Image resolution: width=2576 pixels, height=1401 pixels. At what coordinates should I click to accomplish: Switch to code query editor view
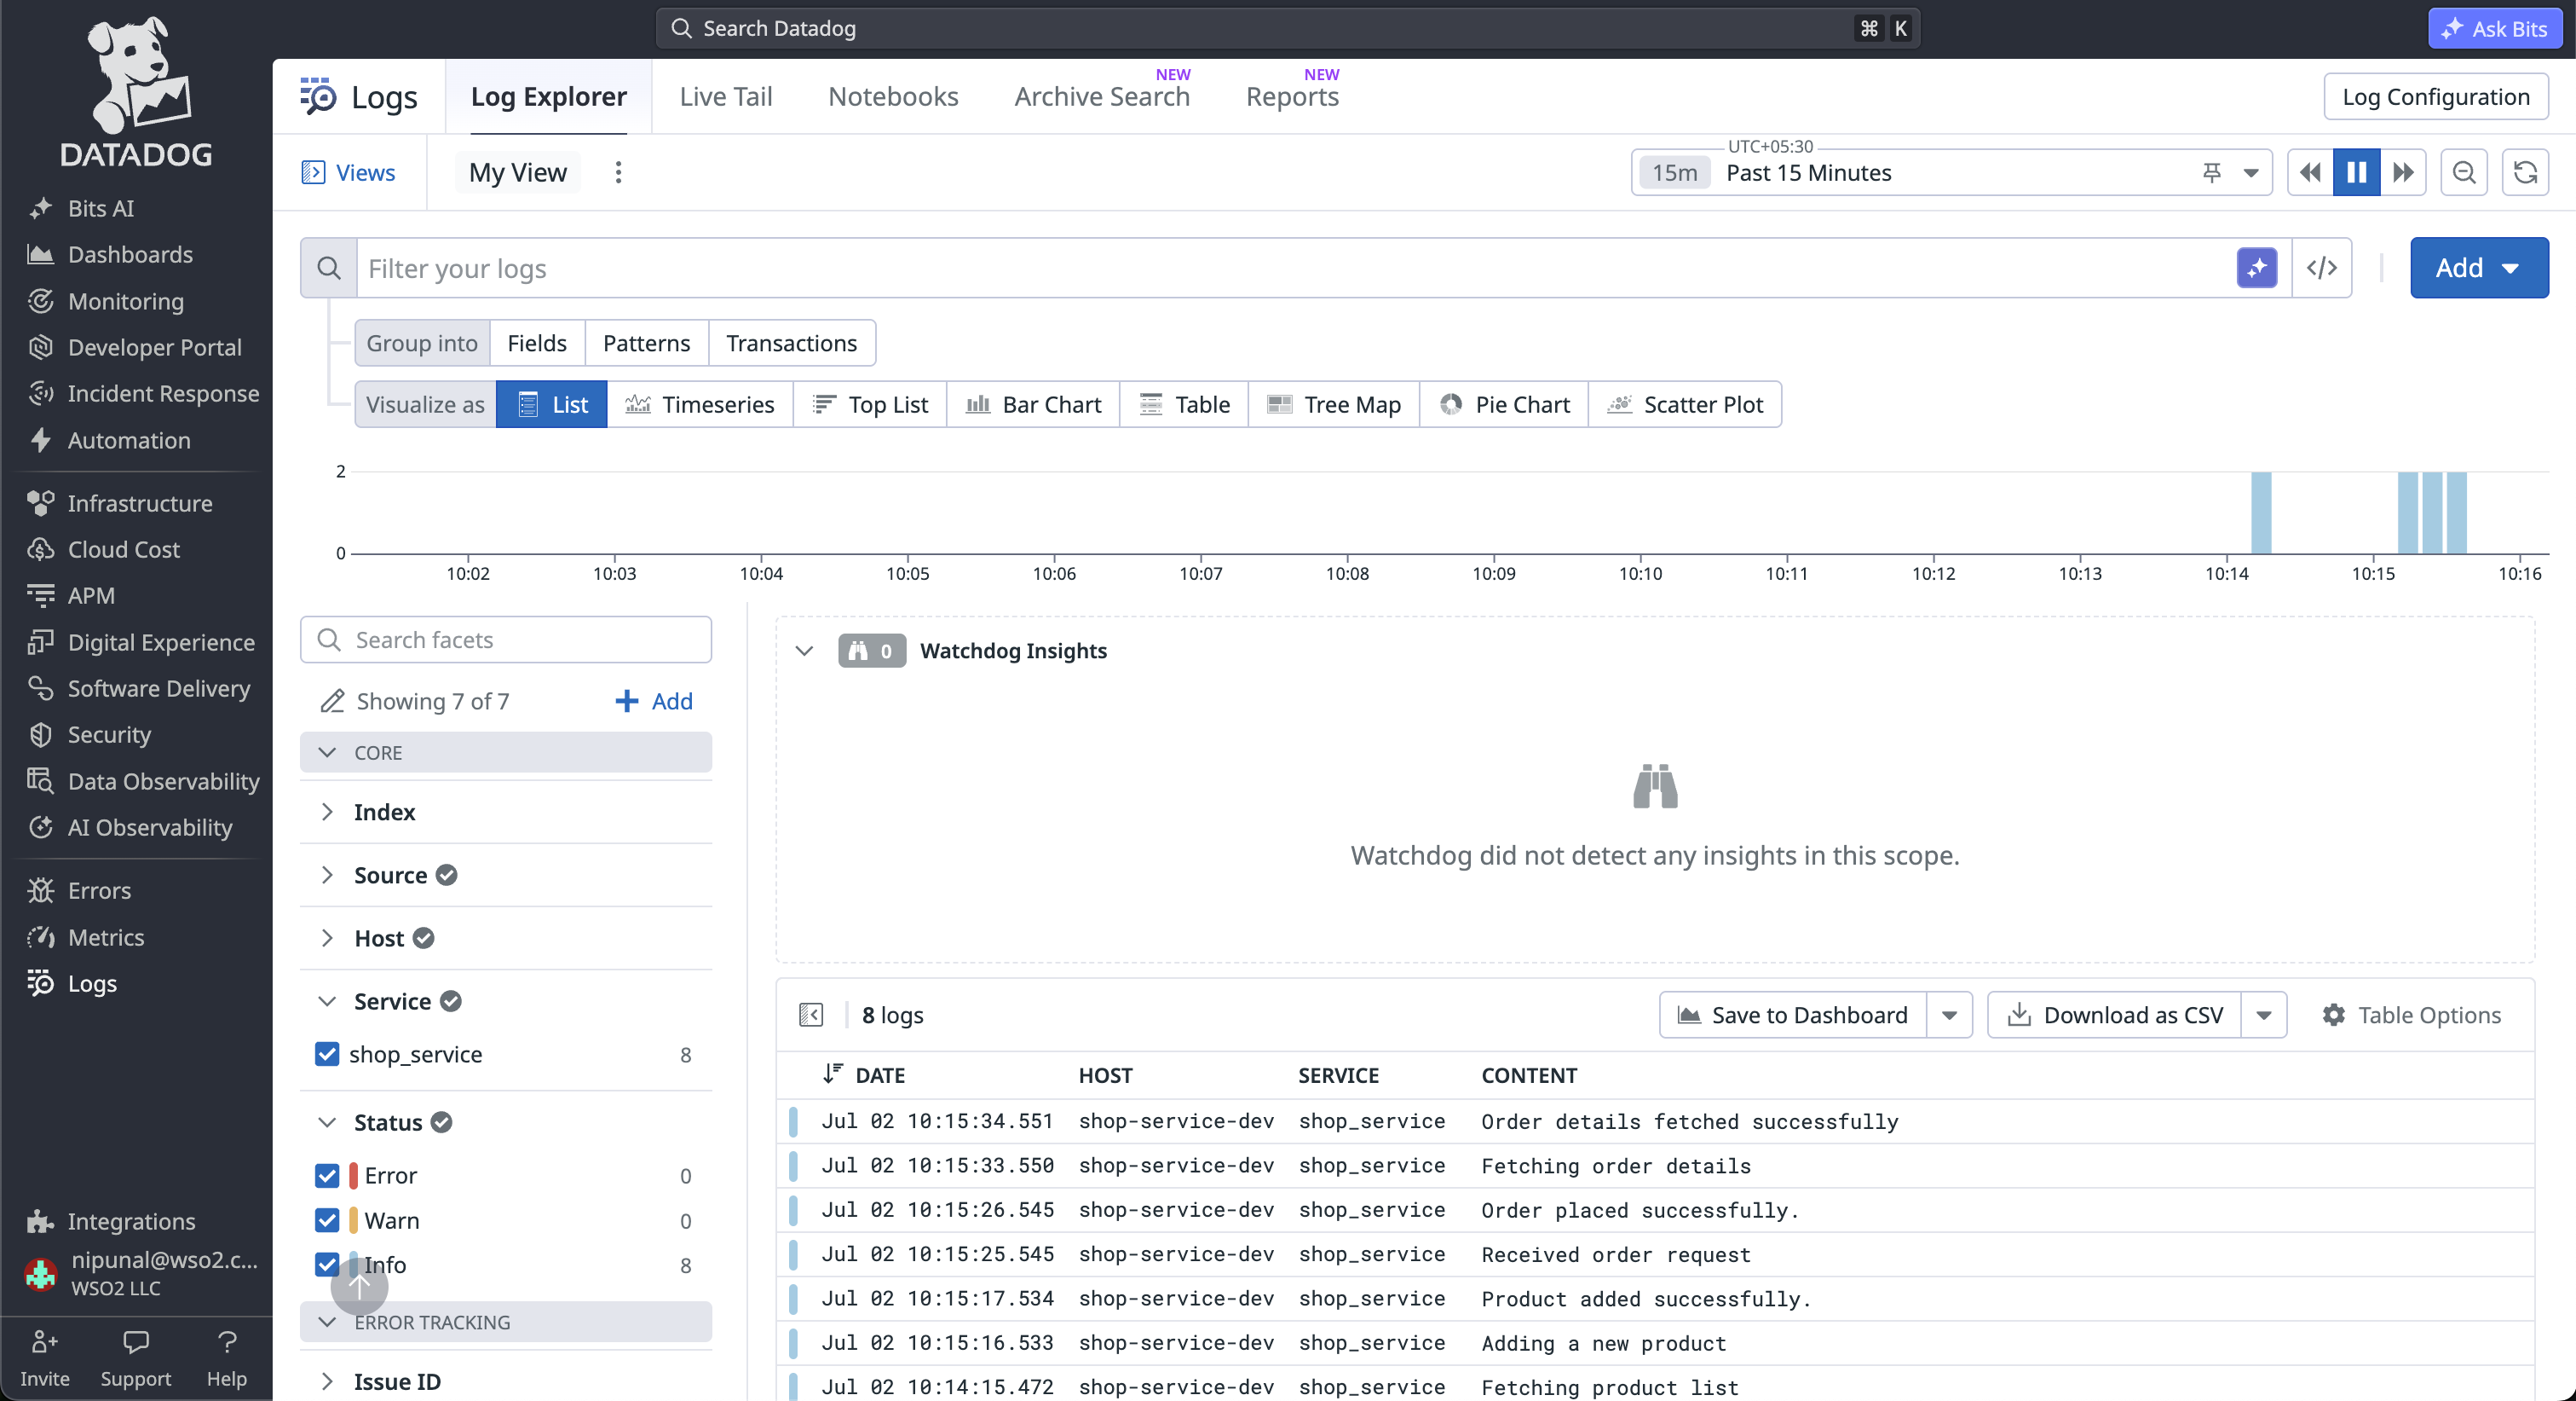tap(2322, 269)
